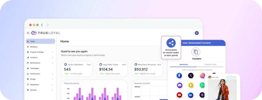Open the user avatar A menu
The image size is (262, 100).
(197, 33)
